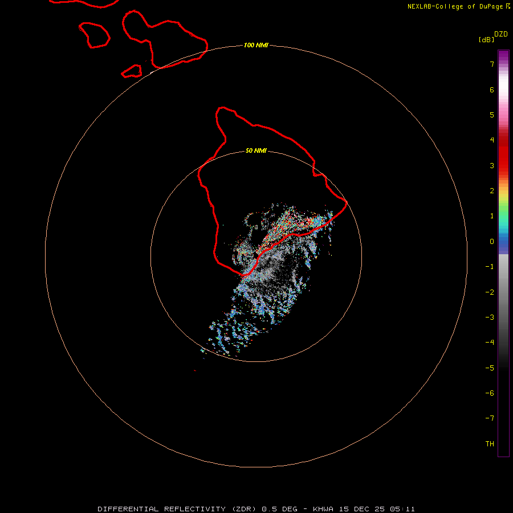Screen dimensions: 513x513
Task: Click the 2 value on color scale
Action: [492, 191]
